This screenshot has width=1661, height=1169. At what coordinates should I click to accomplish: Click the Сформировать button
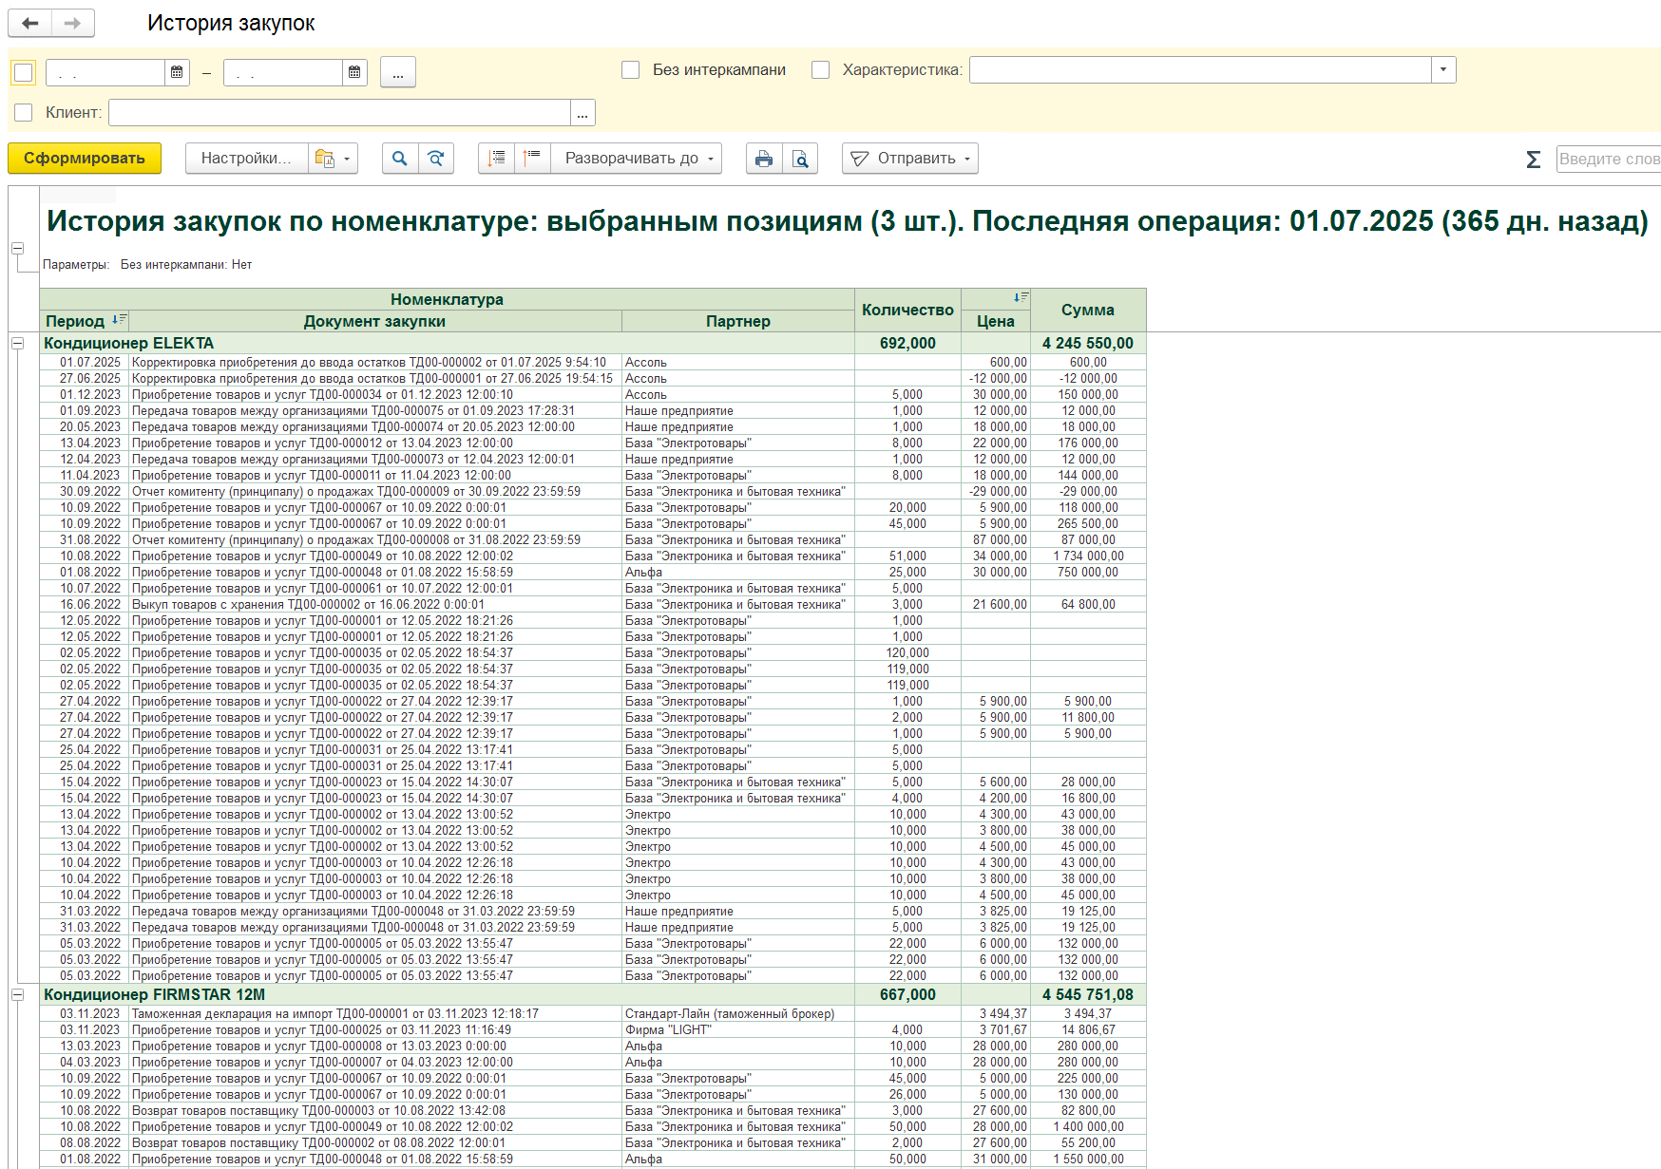pos(85,159)
